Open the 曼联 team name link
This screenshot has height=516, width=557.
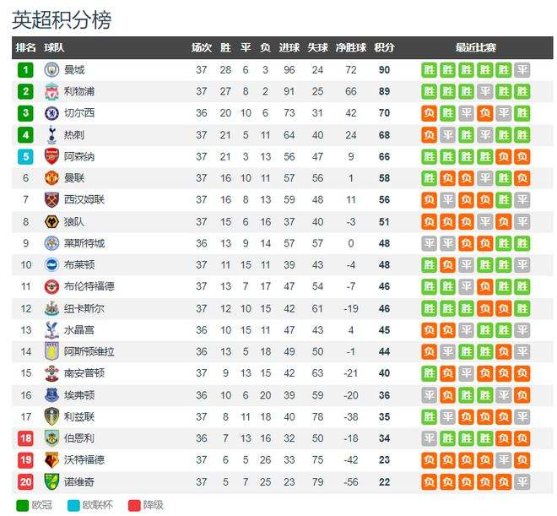point(74,178)
